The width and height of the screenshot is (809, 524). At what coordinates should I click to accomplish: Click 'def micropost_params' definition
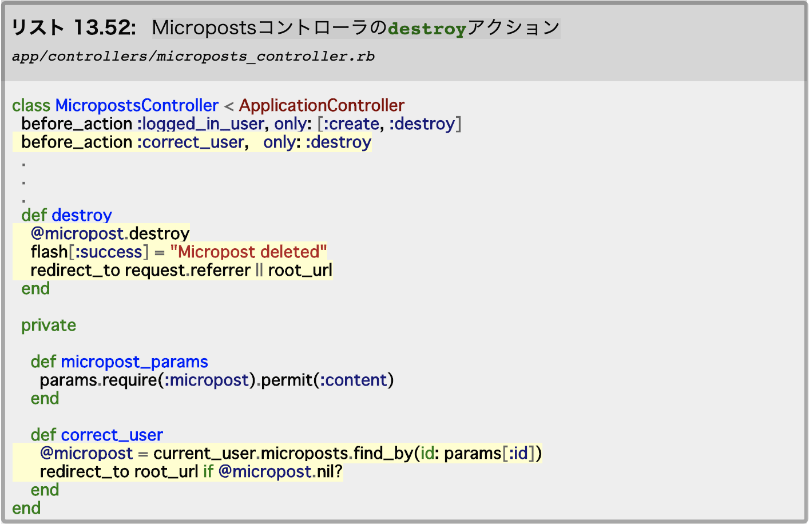(x=119, y=362)
